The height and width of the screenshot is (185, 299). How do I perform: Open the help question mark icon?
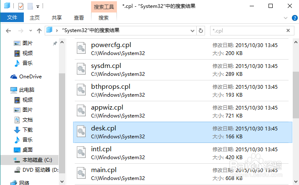point(294,18)
